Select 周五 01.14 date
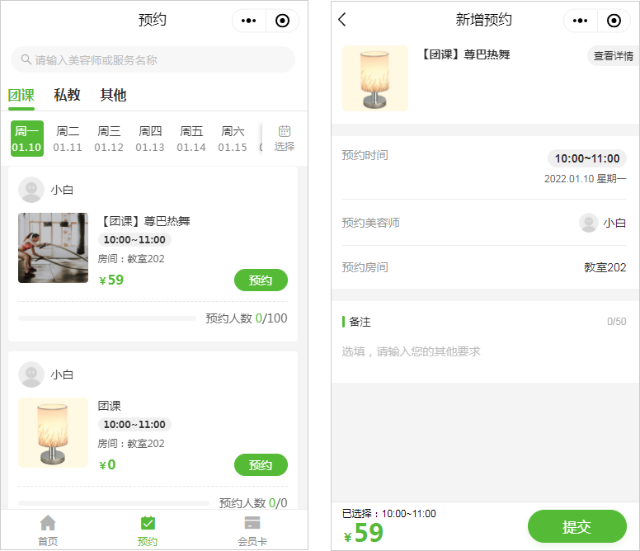The image size is (640, 551). [x=191, y=139]
